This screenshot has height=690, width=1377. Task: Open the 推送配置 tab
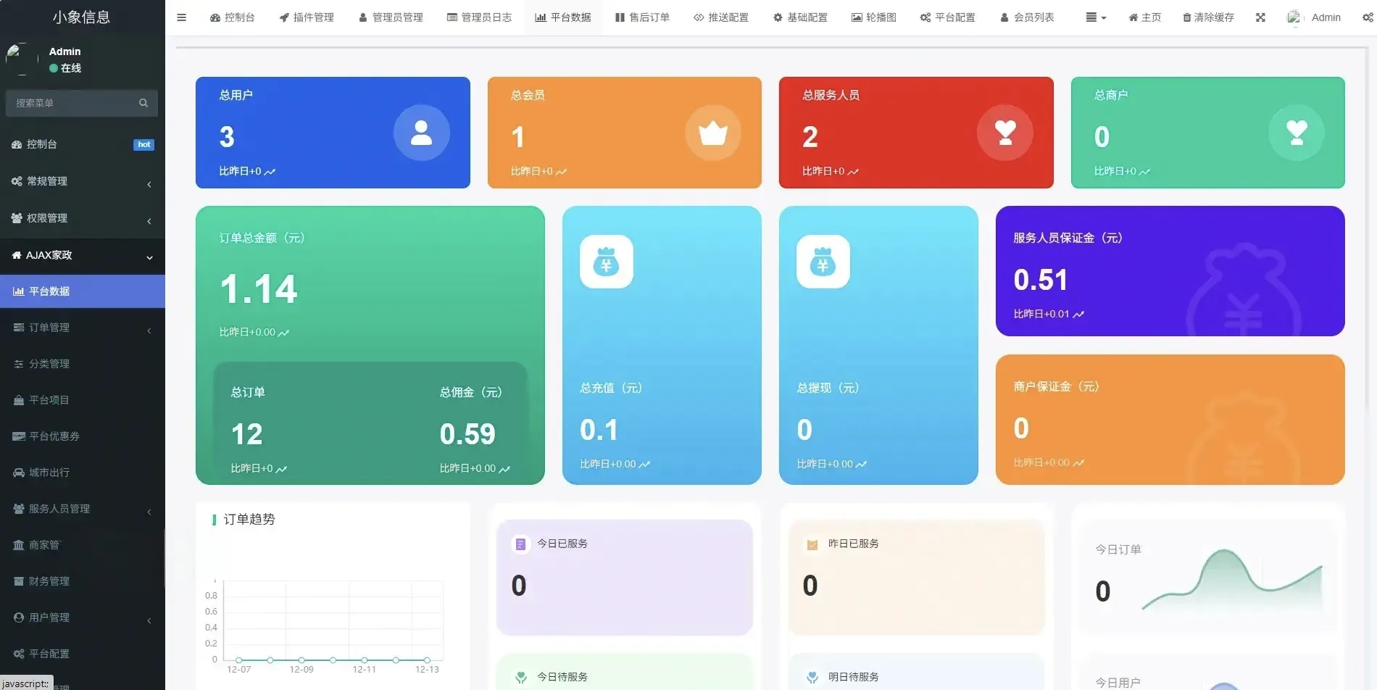tap(721, 17)
